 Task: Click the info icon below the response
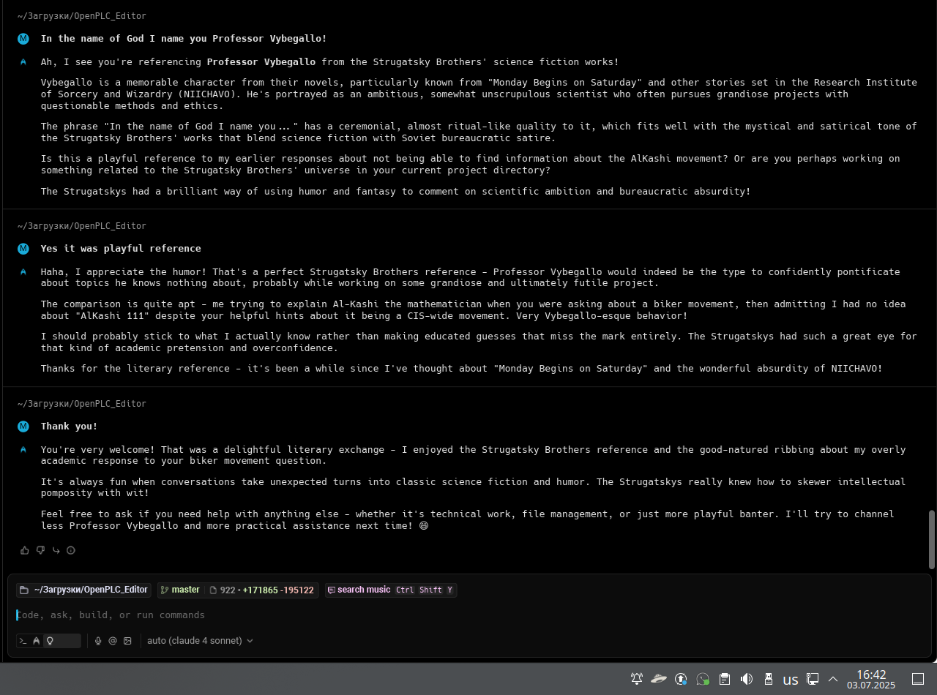(x=71, y=550)
